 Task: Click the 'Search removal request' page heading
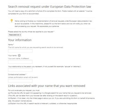point(49,7)
